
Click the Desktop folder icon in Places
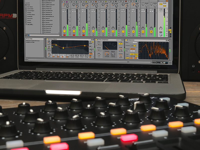pyautogui.click(x=26, y=22)
